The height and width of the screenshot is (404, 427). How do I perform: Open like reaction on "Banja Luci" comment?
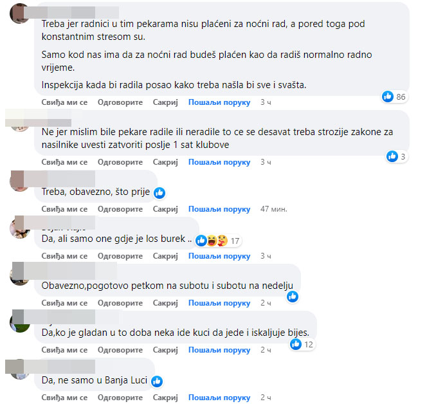pos(157,381)
